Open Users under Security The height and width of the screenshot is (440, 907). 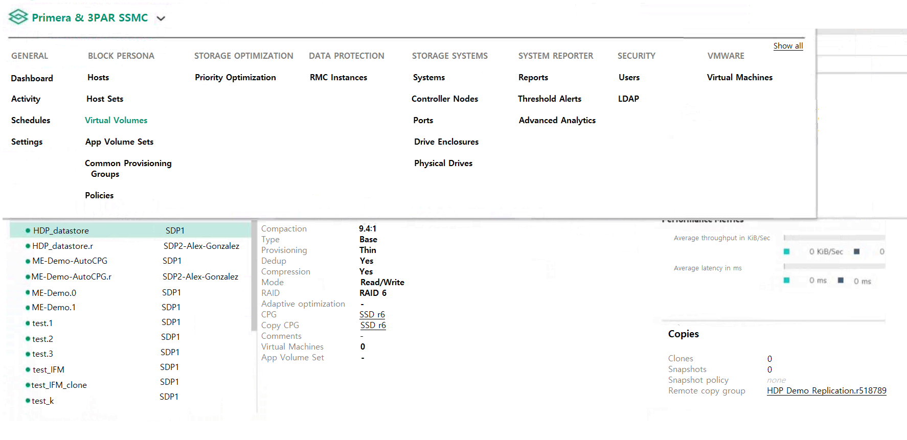[x=629, y=78]
